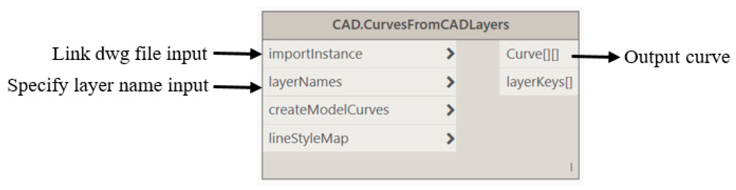Click the lacing indicator in node footer

click(x=571, y=167)
